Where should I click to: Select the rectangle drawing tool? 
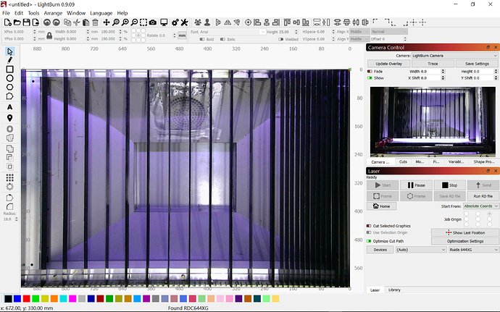(x=10, y=69)
